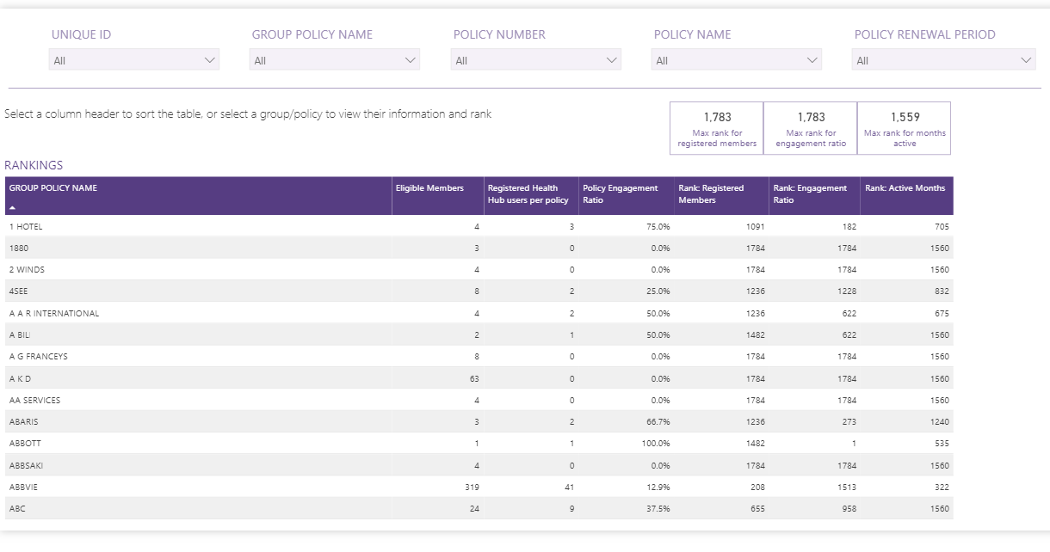This screenshot has height=552, width=1050.
Task: Select the A BILI row
Action: pos(479,334)
